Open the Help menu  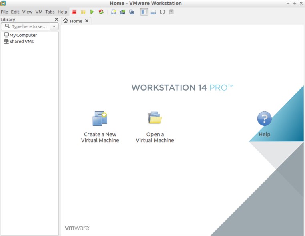(x=62, y=12)
